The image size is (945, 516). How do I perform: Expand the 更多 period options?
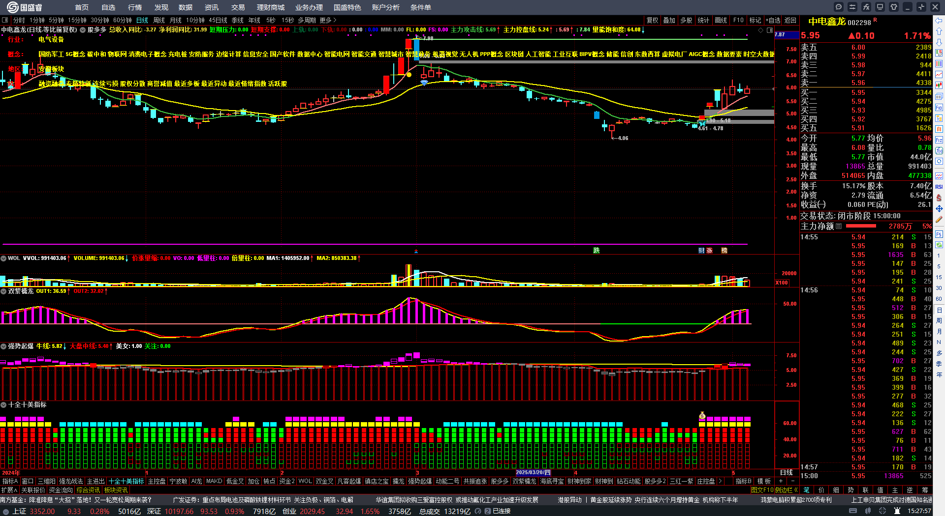tap(328, 20)
